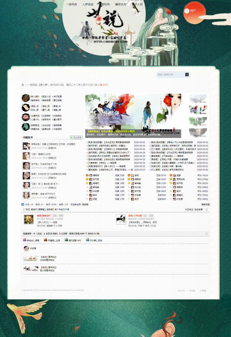Image resolution: width=231 pixels, height=337 pixels.
Task: Open the 醉东风 top menu item
Action: [105, 4]
